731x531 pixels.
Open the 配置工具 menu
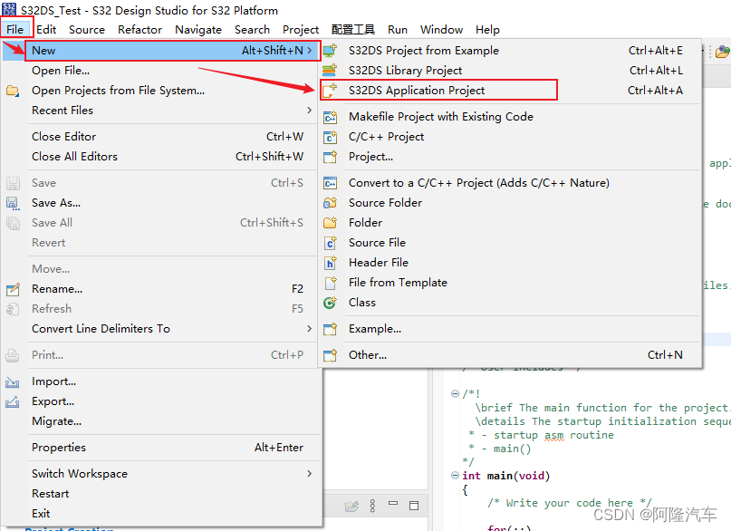(x=353, y=29)
